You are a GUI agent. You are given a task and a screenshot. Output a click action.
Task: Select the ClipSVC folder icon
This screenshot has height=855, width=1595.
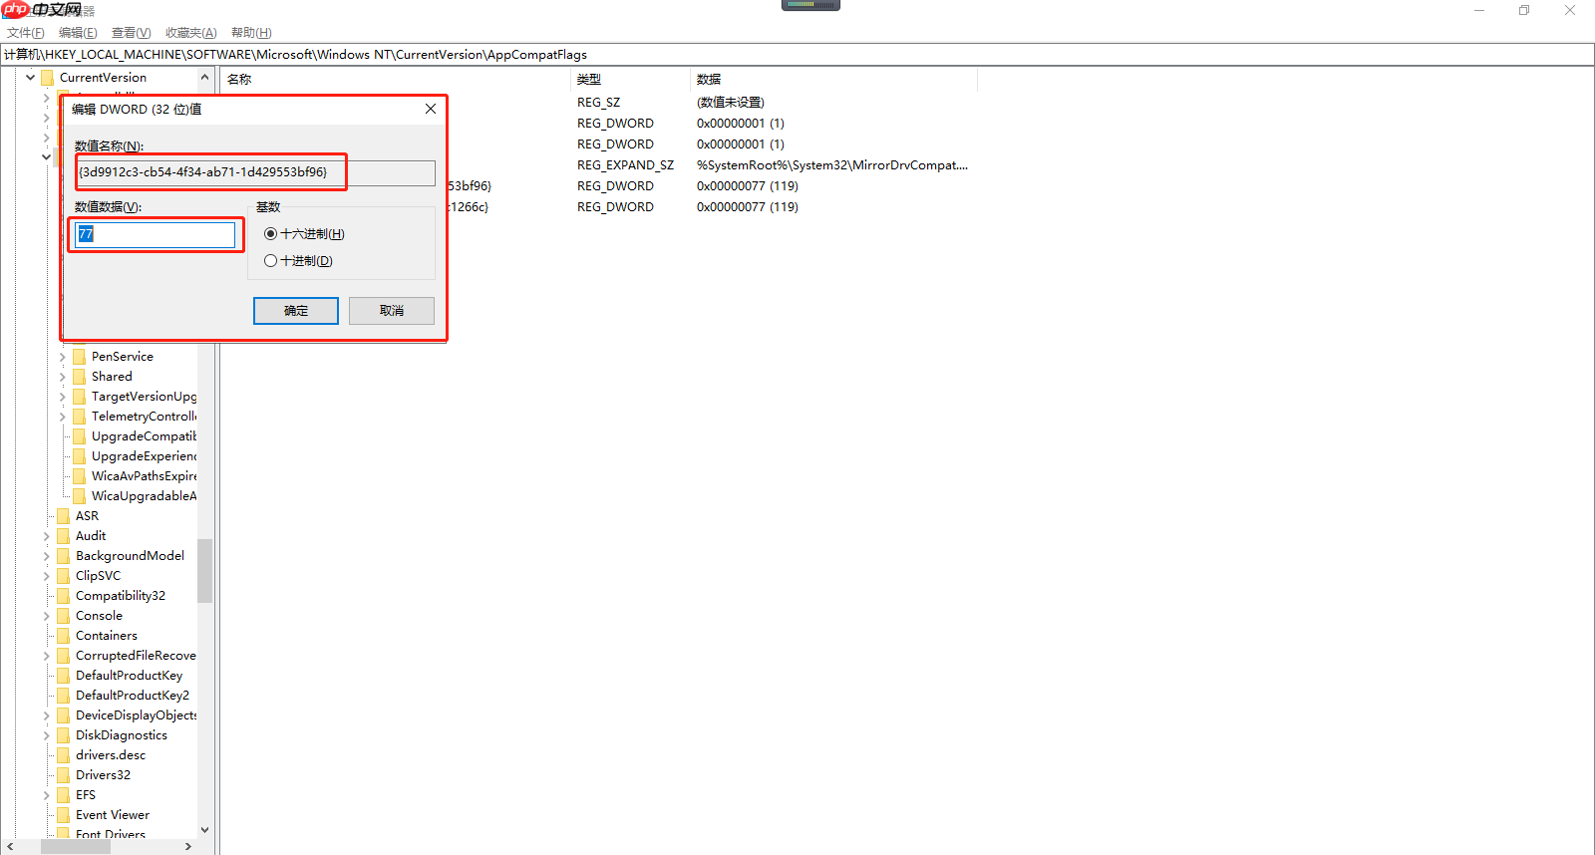pyautogui.click(x=64, y=576)
